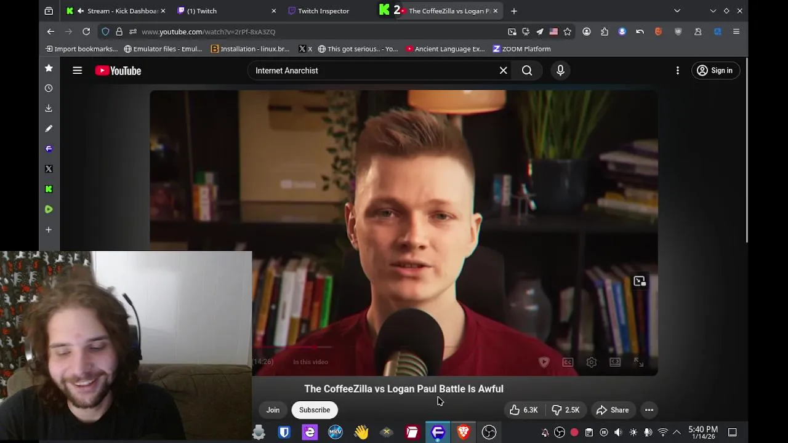Open YouTube settings three-dot menu

click(677, 71)
